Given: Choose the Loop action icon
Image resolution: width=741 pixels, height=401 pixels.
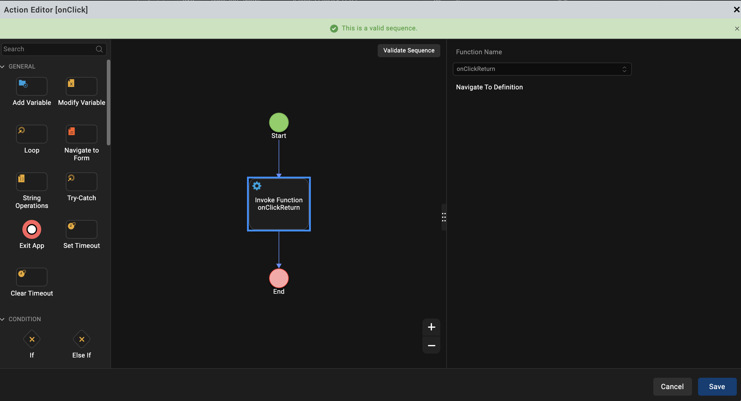Looking at the screenshot, I should 32,134.
